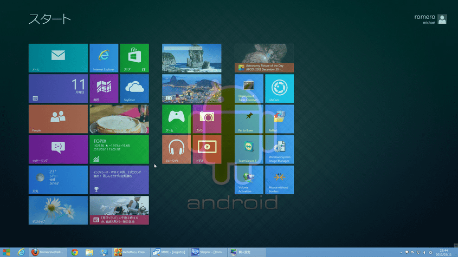Open the Messaging tile
Screen dimensions: 458x257
(x=58, y=149)
